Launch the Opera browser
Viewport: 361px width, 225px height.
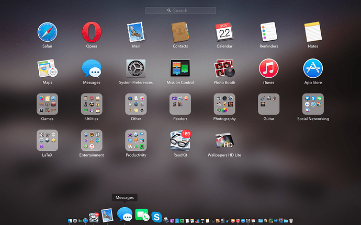pos(92,32)
